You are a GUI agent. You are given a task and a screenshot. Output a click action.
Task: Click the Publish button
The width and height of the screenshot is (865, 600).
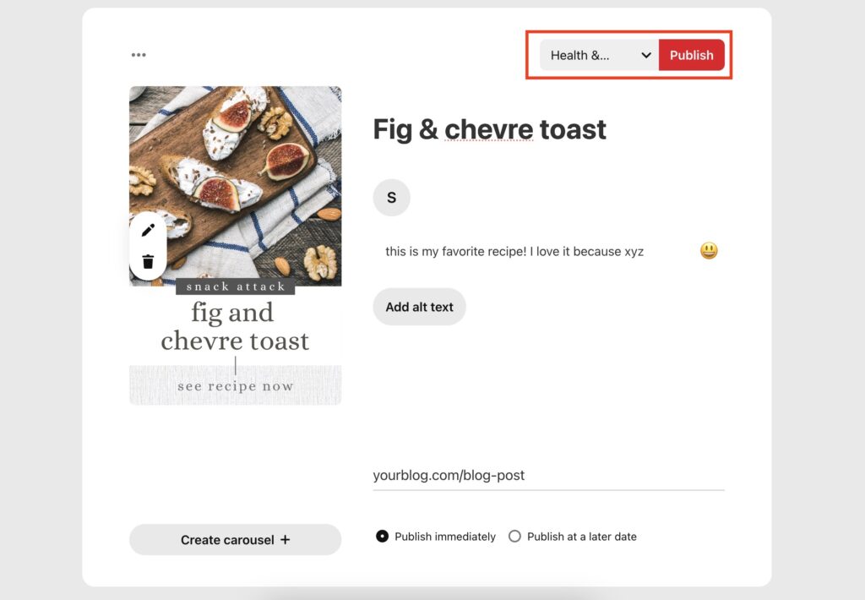(691, 55)
